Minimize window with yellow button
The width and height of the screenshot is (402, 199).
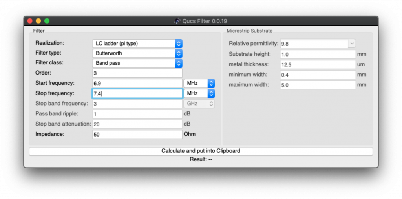(x=38, y=21)
